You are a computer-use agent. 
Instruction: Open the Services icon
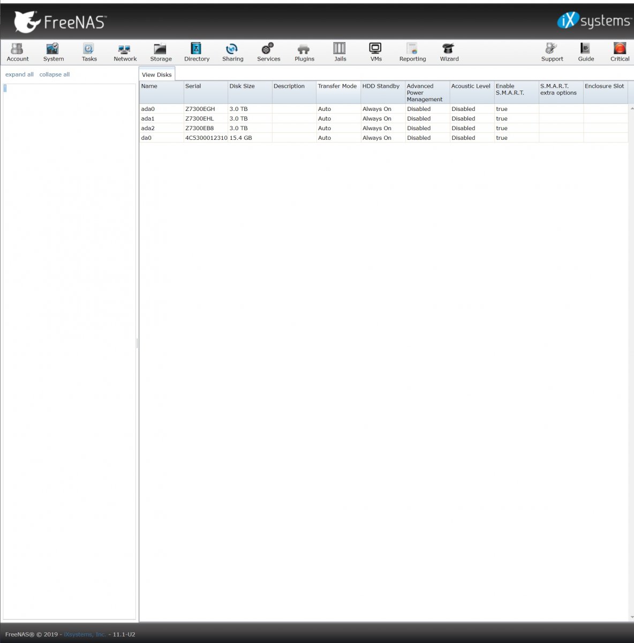tap(268, 53)
